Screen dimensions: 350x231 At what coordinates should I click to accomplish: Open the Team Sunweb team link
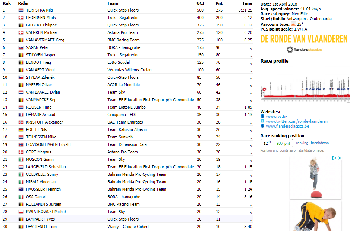click(120, 137)
